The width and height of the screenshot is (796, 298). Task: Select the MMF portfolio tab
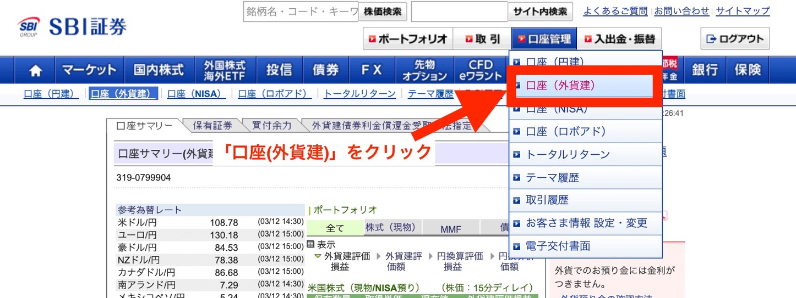click(451, 228)
